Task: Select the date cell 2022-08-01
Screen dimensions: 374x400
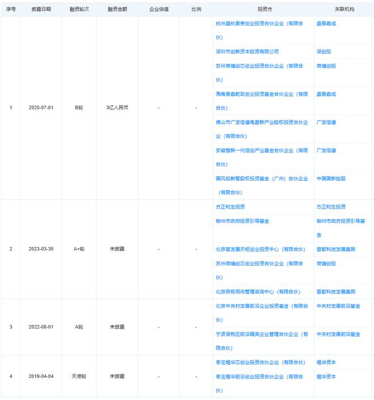Action: point(41,327)
